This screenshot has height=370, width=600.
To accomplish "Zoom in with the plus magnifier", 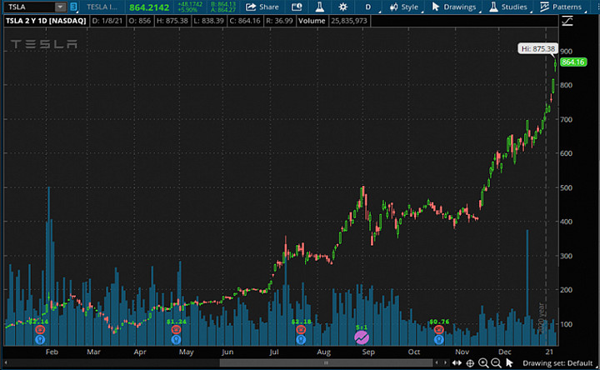I will click(483, 362).
